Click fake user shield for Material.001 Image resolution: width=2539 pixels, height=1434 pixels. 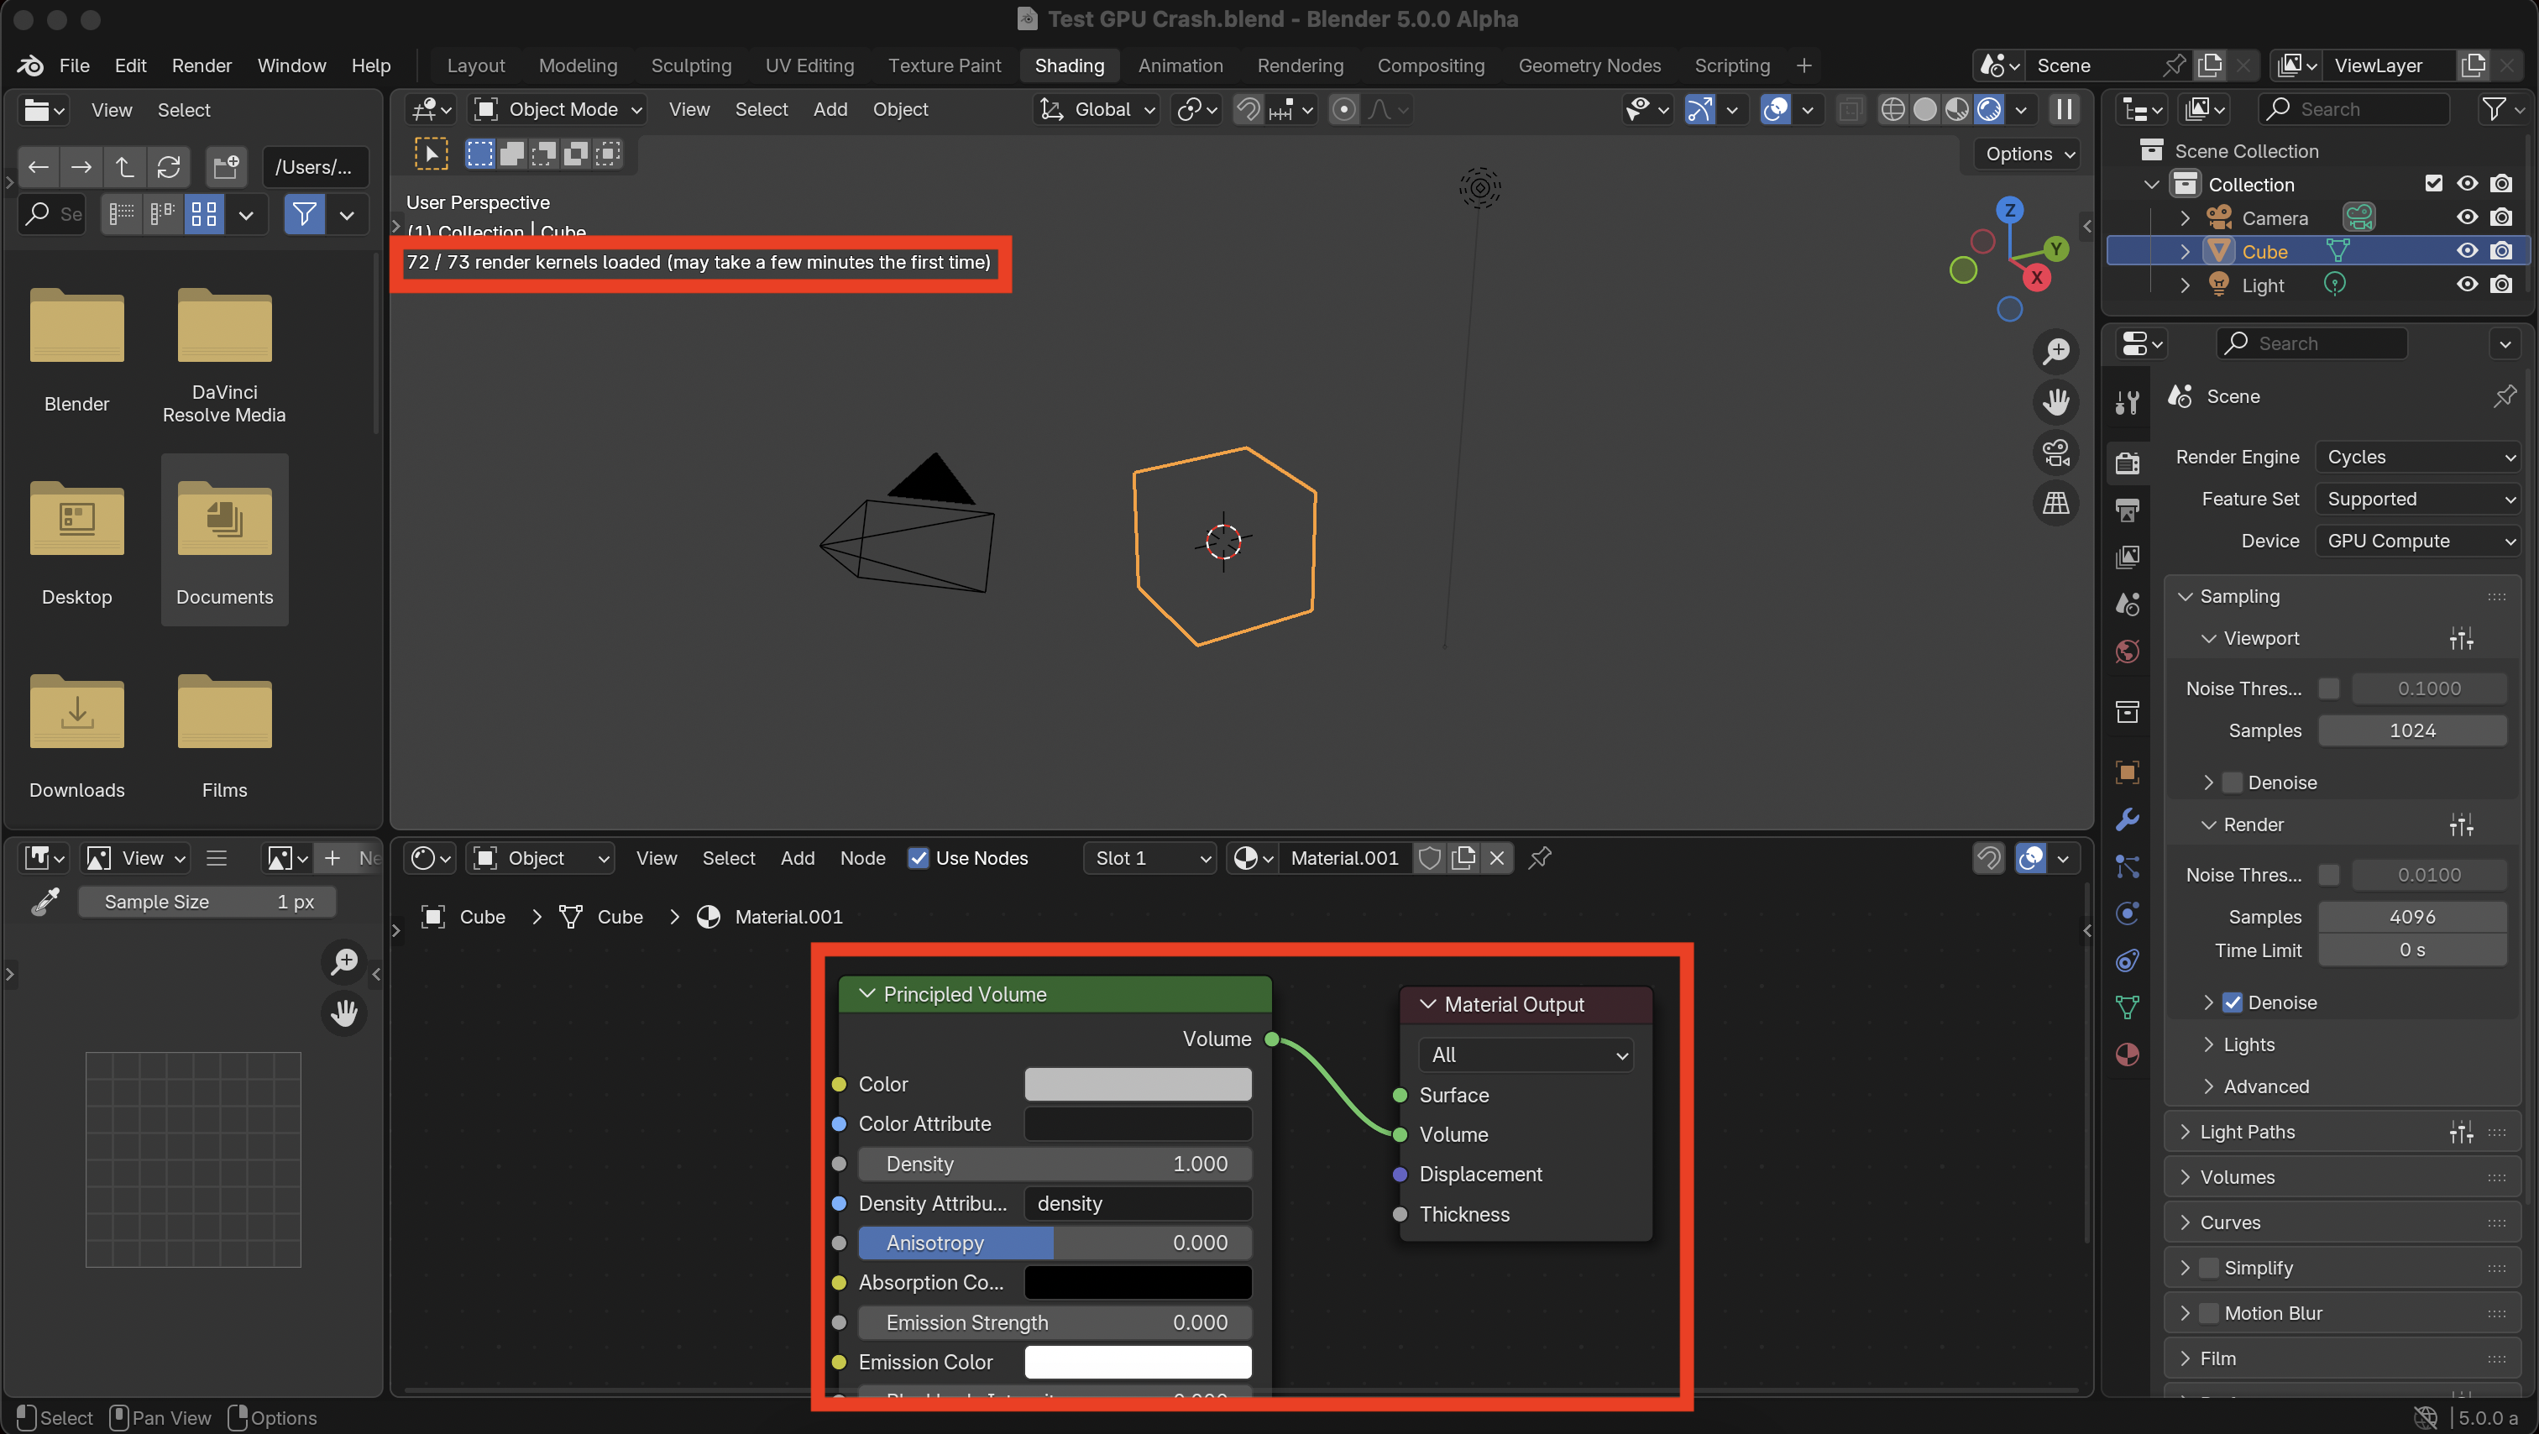pyautogui.click(x=1429, y=858)
